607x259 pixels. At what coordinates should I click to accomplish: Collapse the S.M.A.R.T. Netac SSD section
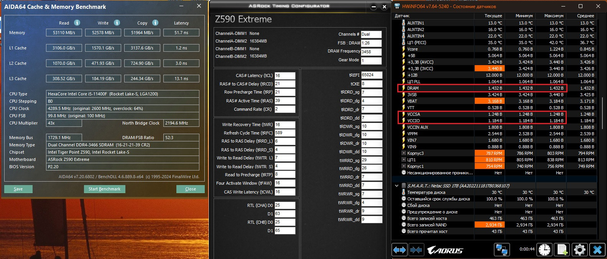396,186
